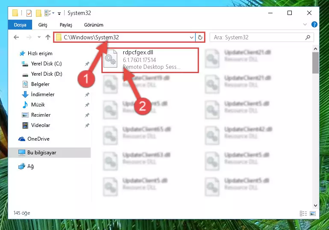Viewport: 329px width, 230px height.
Task: Expand the ribbon with the chevron
Action: [x=305, y=24]
